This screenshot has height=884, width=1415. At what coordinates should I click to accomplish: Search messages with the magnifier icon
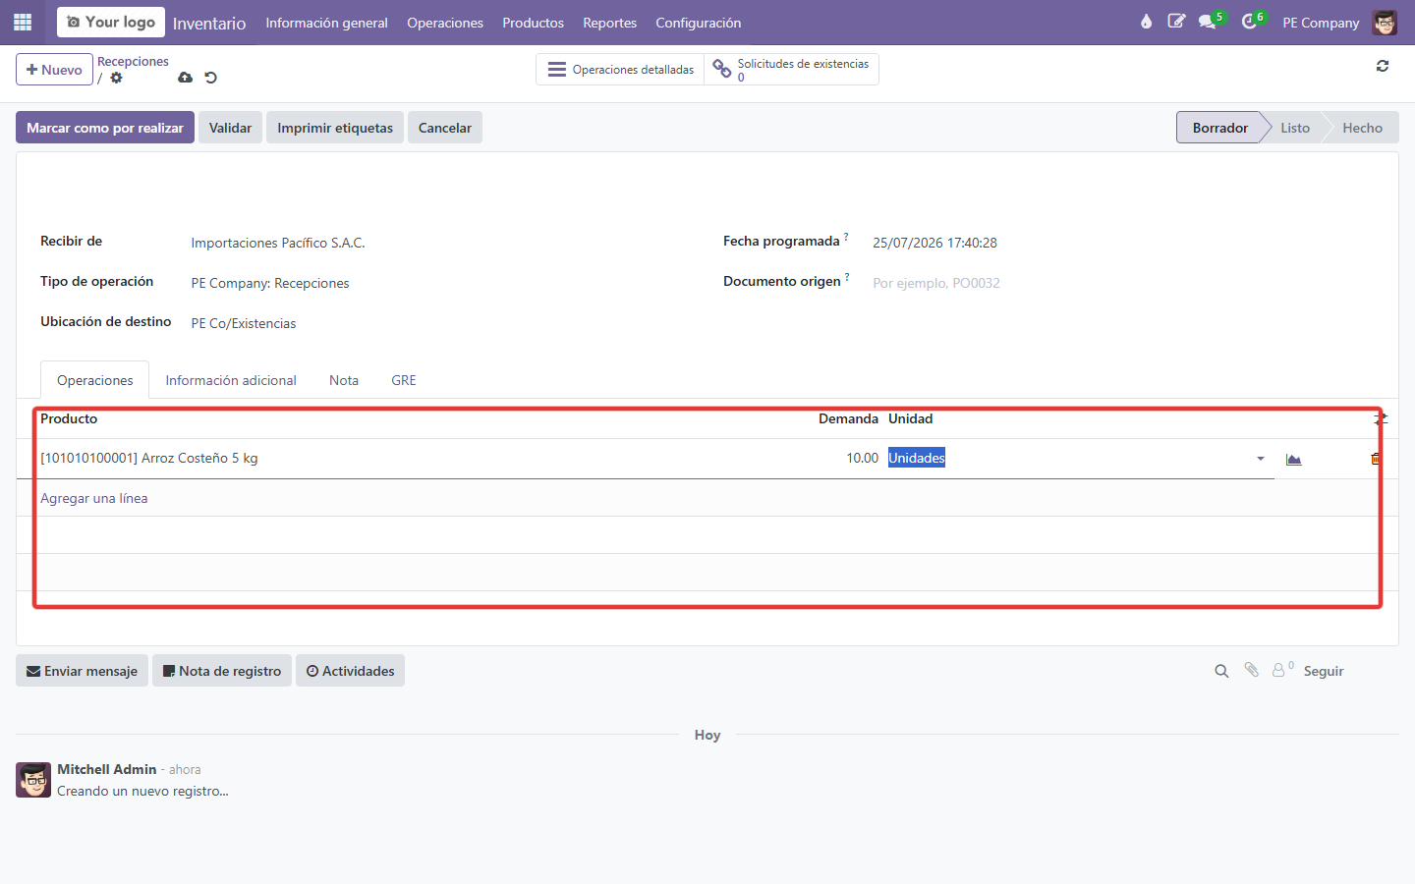(x=1221, y=671)
